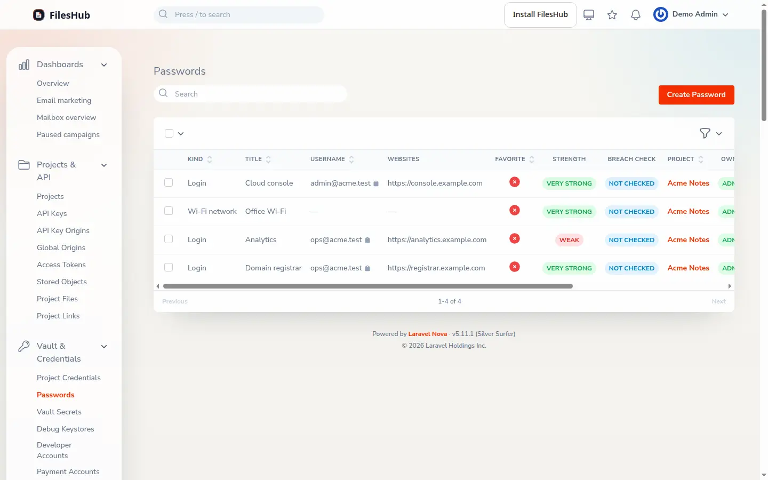This screenshot has height=480, width=768.
Task: Click the Projects & API folder icon
Action: pos(24,165)
